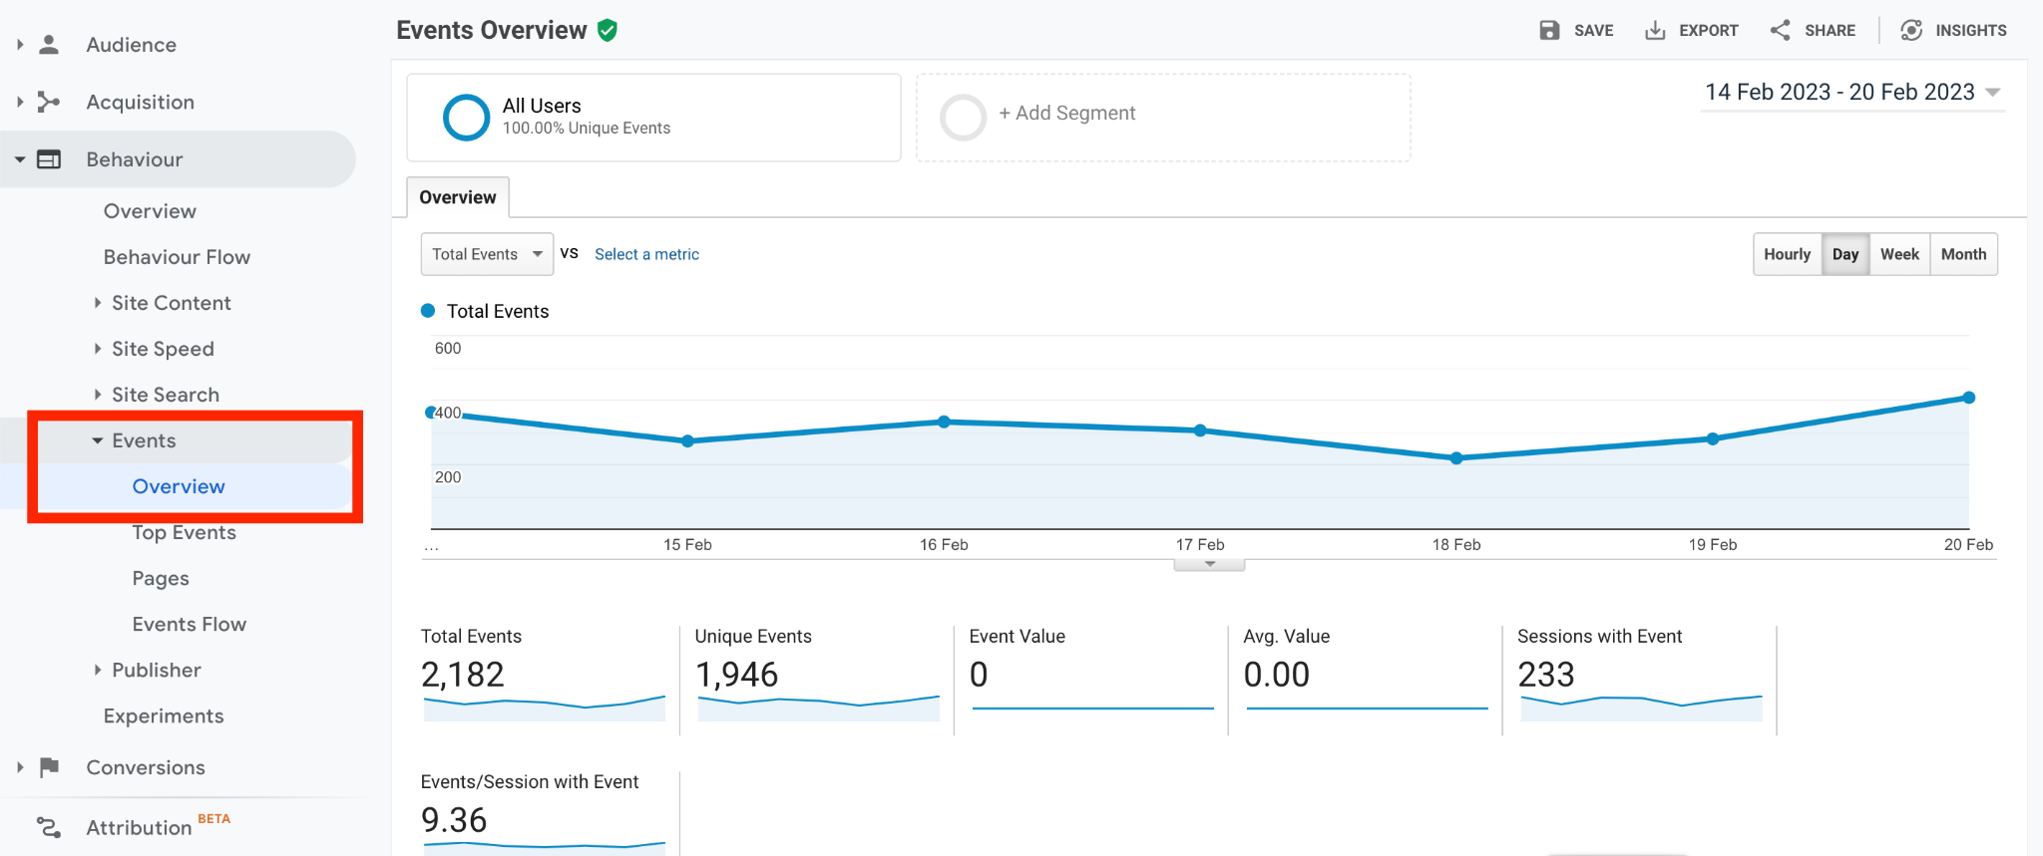Image resolution: width=2043 pixels, height=856 pixels.
Task: Select the Overview report tab
Action: point(458,197)
